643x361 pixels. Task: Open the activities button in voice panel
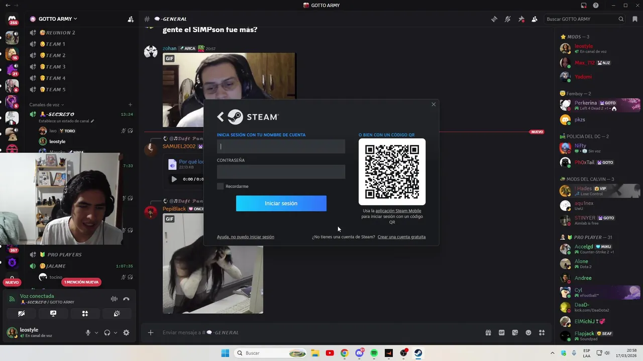(85, 313)
